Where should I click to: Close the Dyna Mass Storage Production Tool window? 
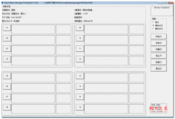tap(171, 3)
